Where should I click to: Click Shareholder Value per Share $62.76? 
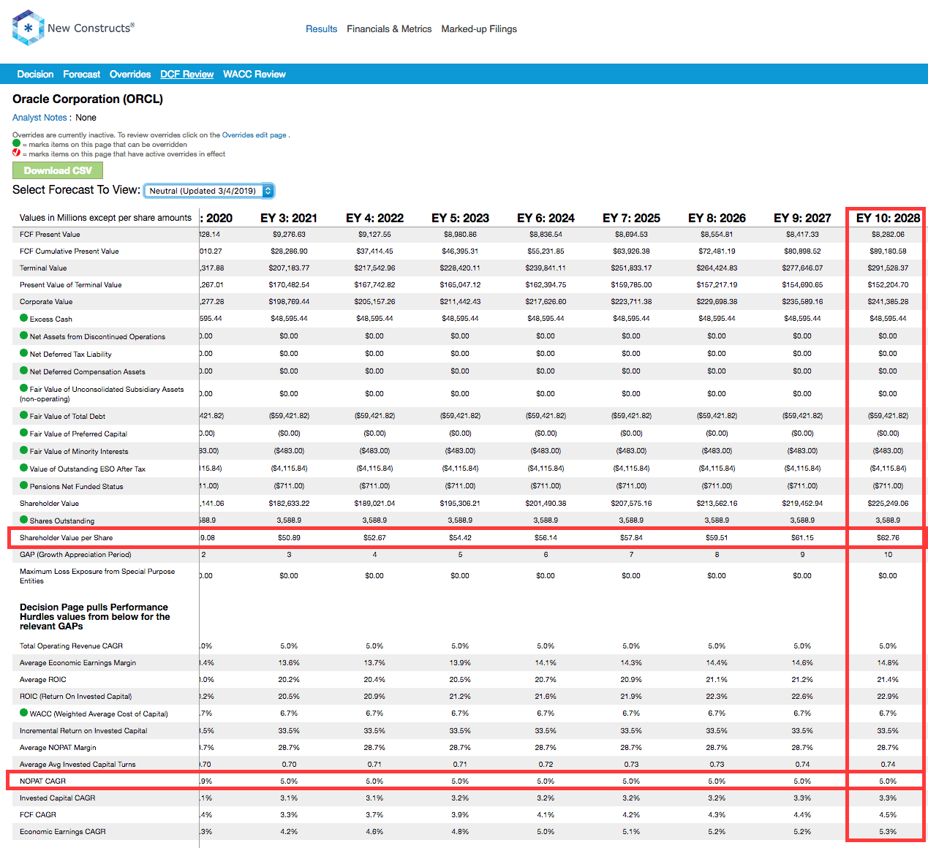888,538
